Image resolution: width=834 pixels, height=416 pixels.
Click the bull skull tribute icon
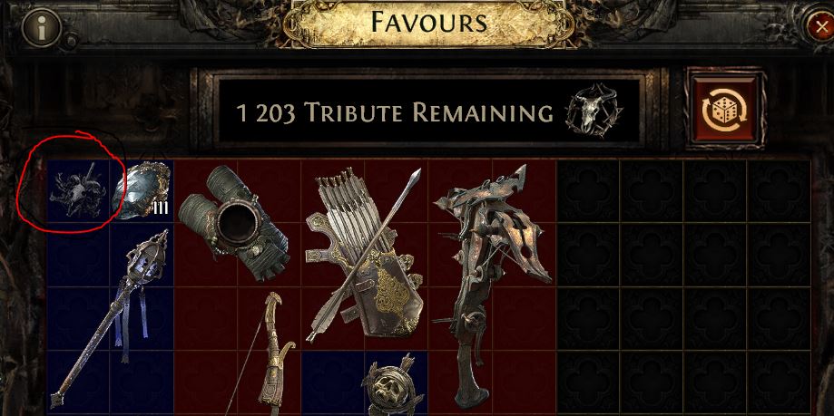click(x=594, y=111)
